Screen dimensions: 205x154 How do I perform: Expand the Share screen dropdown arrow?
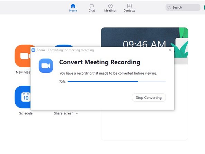pyautogui.click(x=77, y=113)
